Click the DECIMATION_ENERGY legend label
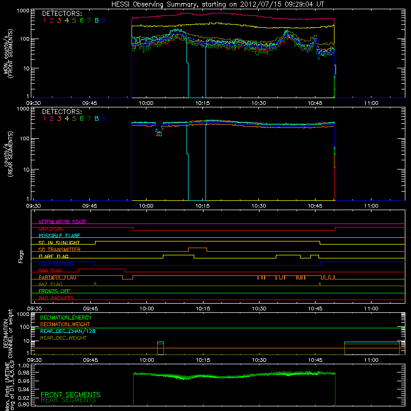Screen dimensions: 411x411 [66, 317]
